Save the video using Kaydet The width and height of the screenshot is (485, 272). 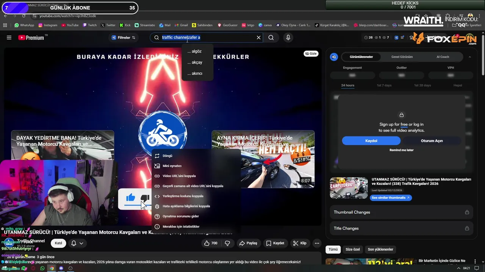[x=275, y=243]
